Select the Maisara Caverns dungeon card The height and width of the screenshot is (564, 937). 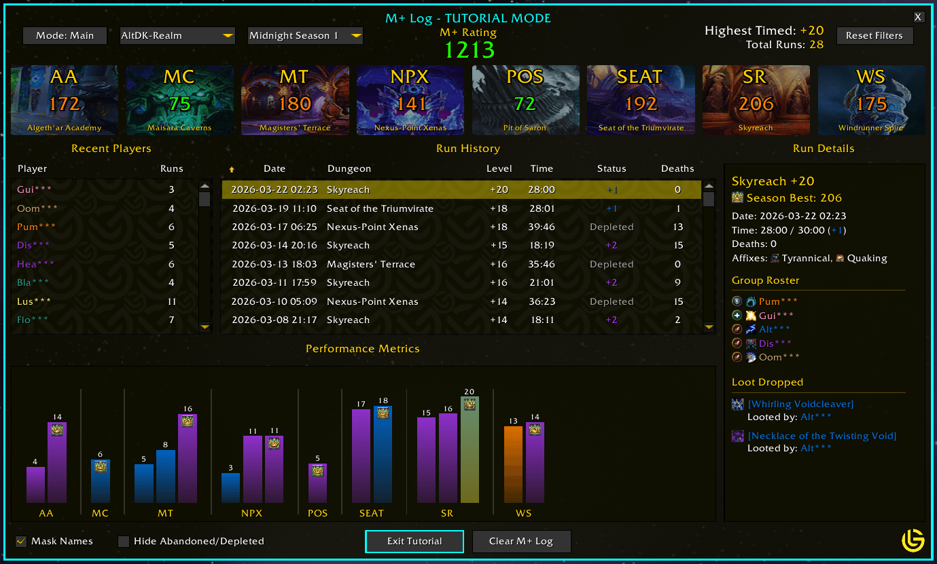[x=179, y=100]
